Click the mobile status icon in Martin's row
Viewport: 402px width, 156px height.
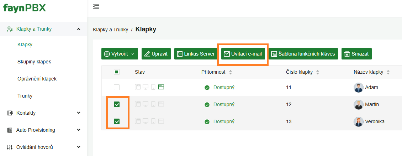[x=153, y=104]
